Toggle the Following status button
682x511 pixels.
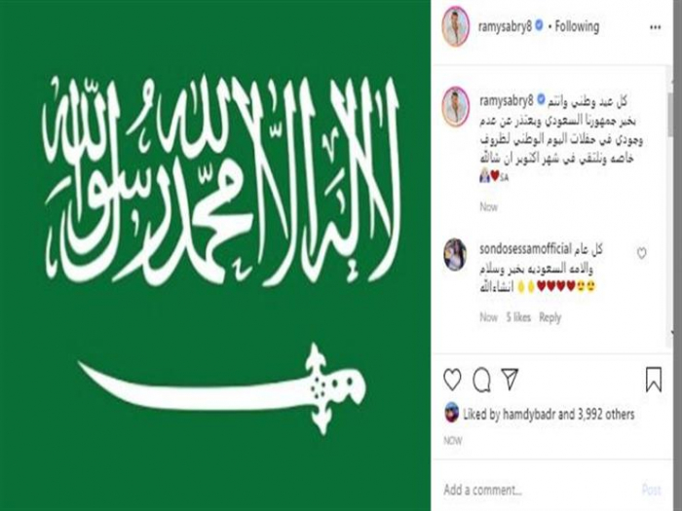click(577, 26)
